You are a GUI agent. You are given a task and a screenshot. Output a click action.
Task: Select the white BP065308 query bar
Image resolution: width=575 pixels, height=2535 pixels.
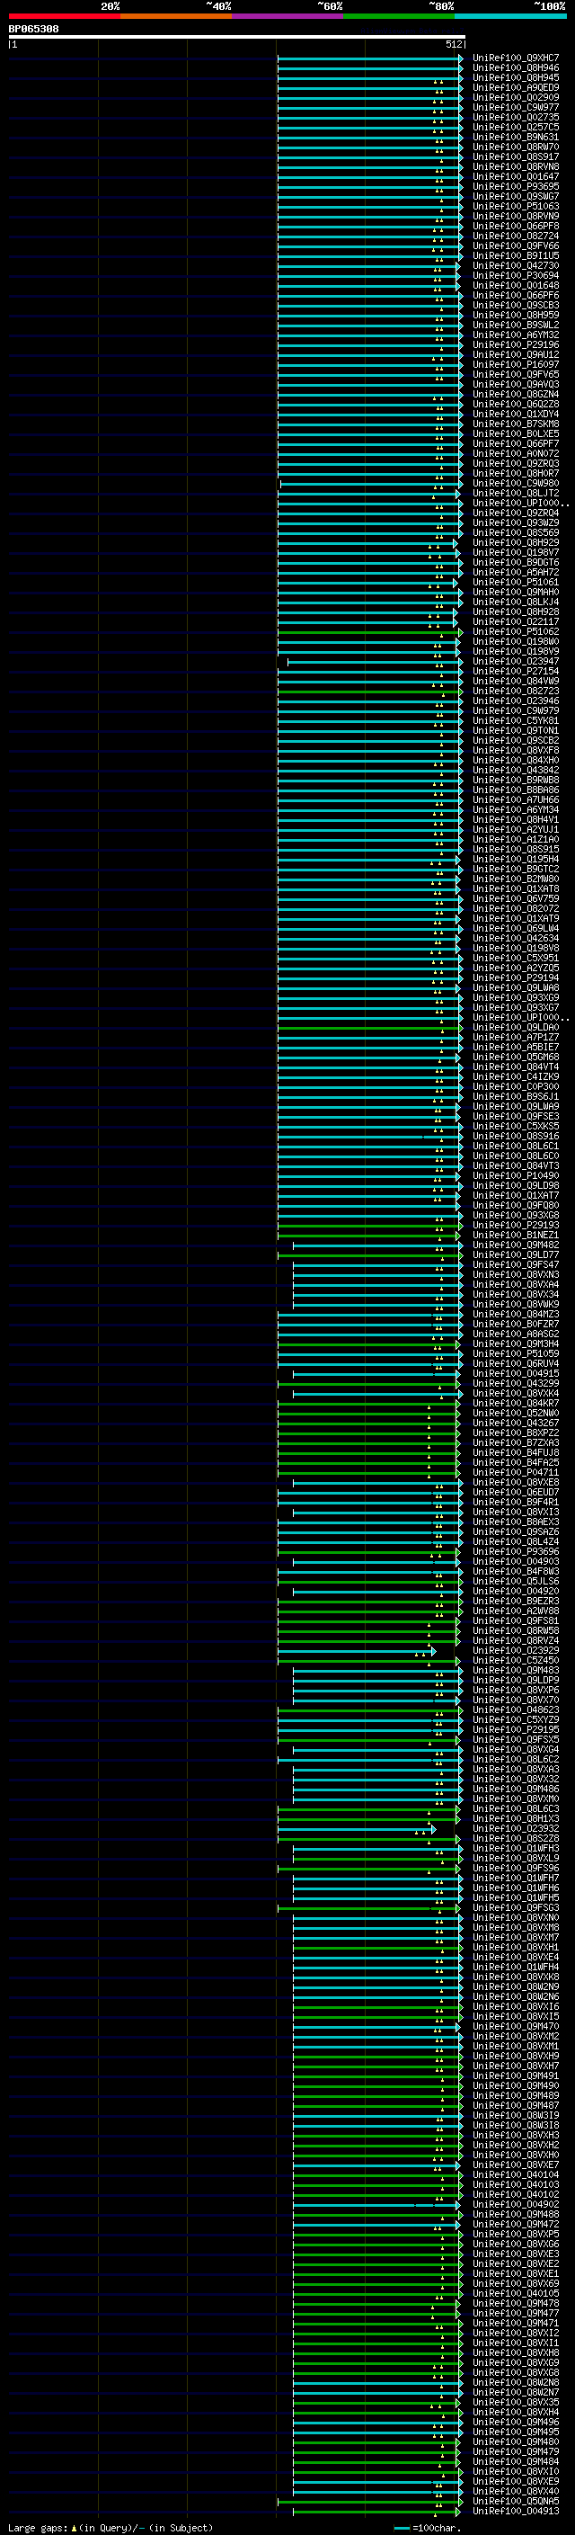[x=237, y=36]
